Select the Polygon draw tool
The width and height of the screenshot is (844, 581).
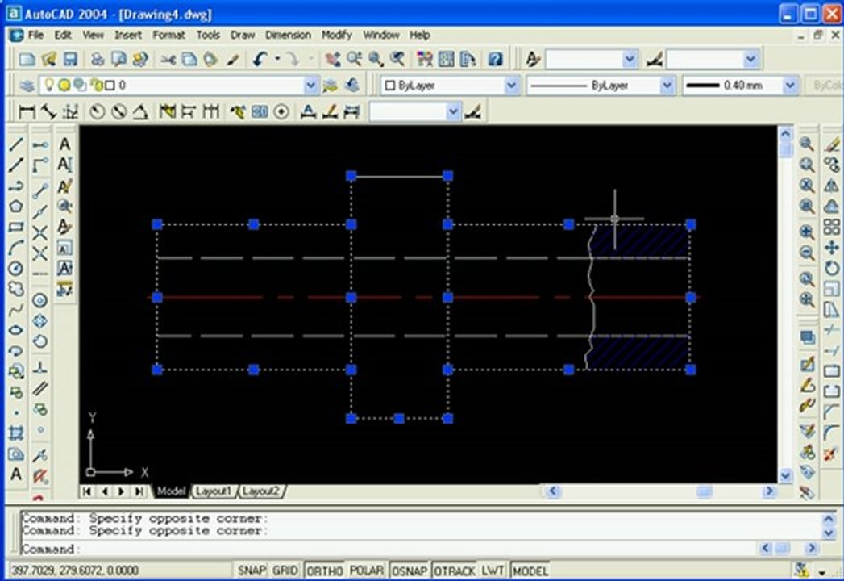[x=16, y=206]
